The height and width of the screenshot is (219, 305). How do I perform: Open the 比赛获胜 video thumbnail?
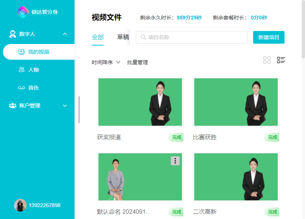click(236, 102)
